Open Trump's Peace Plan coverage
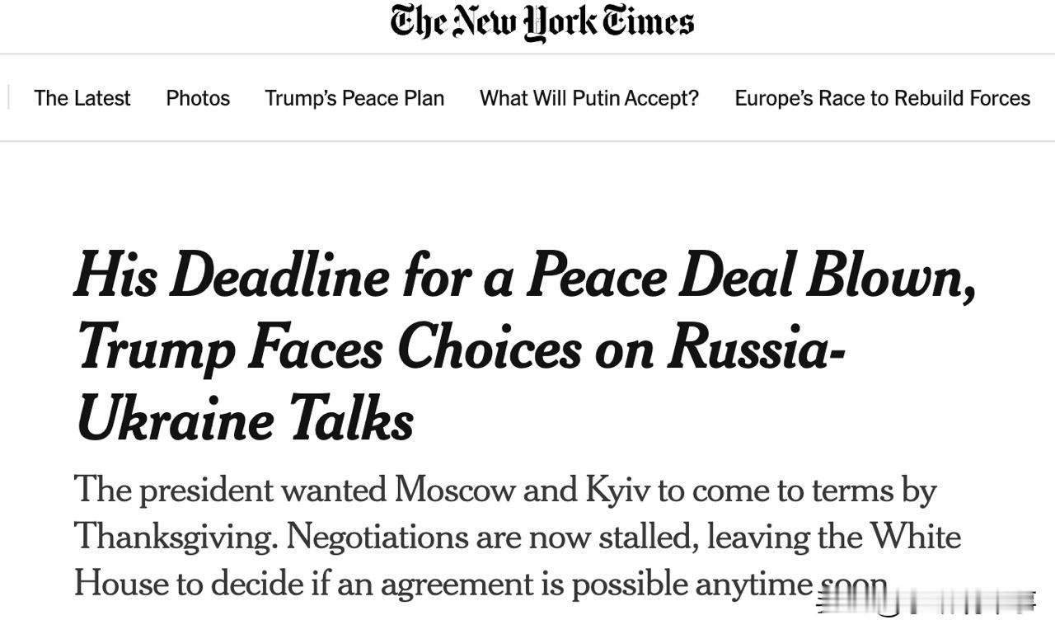Screen dimensions: 1055x634 point(354,97)
